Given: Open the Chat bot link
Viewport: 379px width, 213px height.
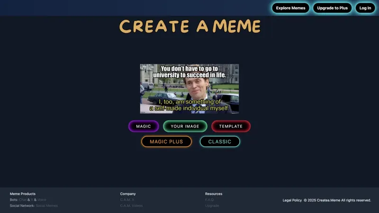Looking at the screenshot, I should (23, 200).
